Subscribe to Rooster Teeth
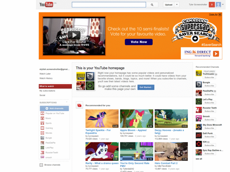This screenshot has height=172, width=230. click(209, 111)
